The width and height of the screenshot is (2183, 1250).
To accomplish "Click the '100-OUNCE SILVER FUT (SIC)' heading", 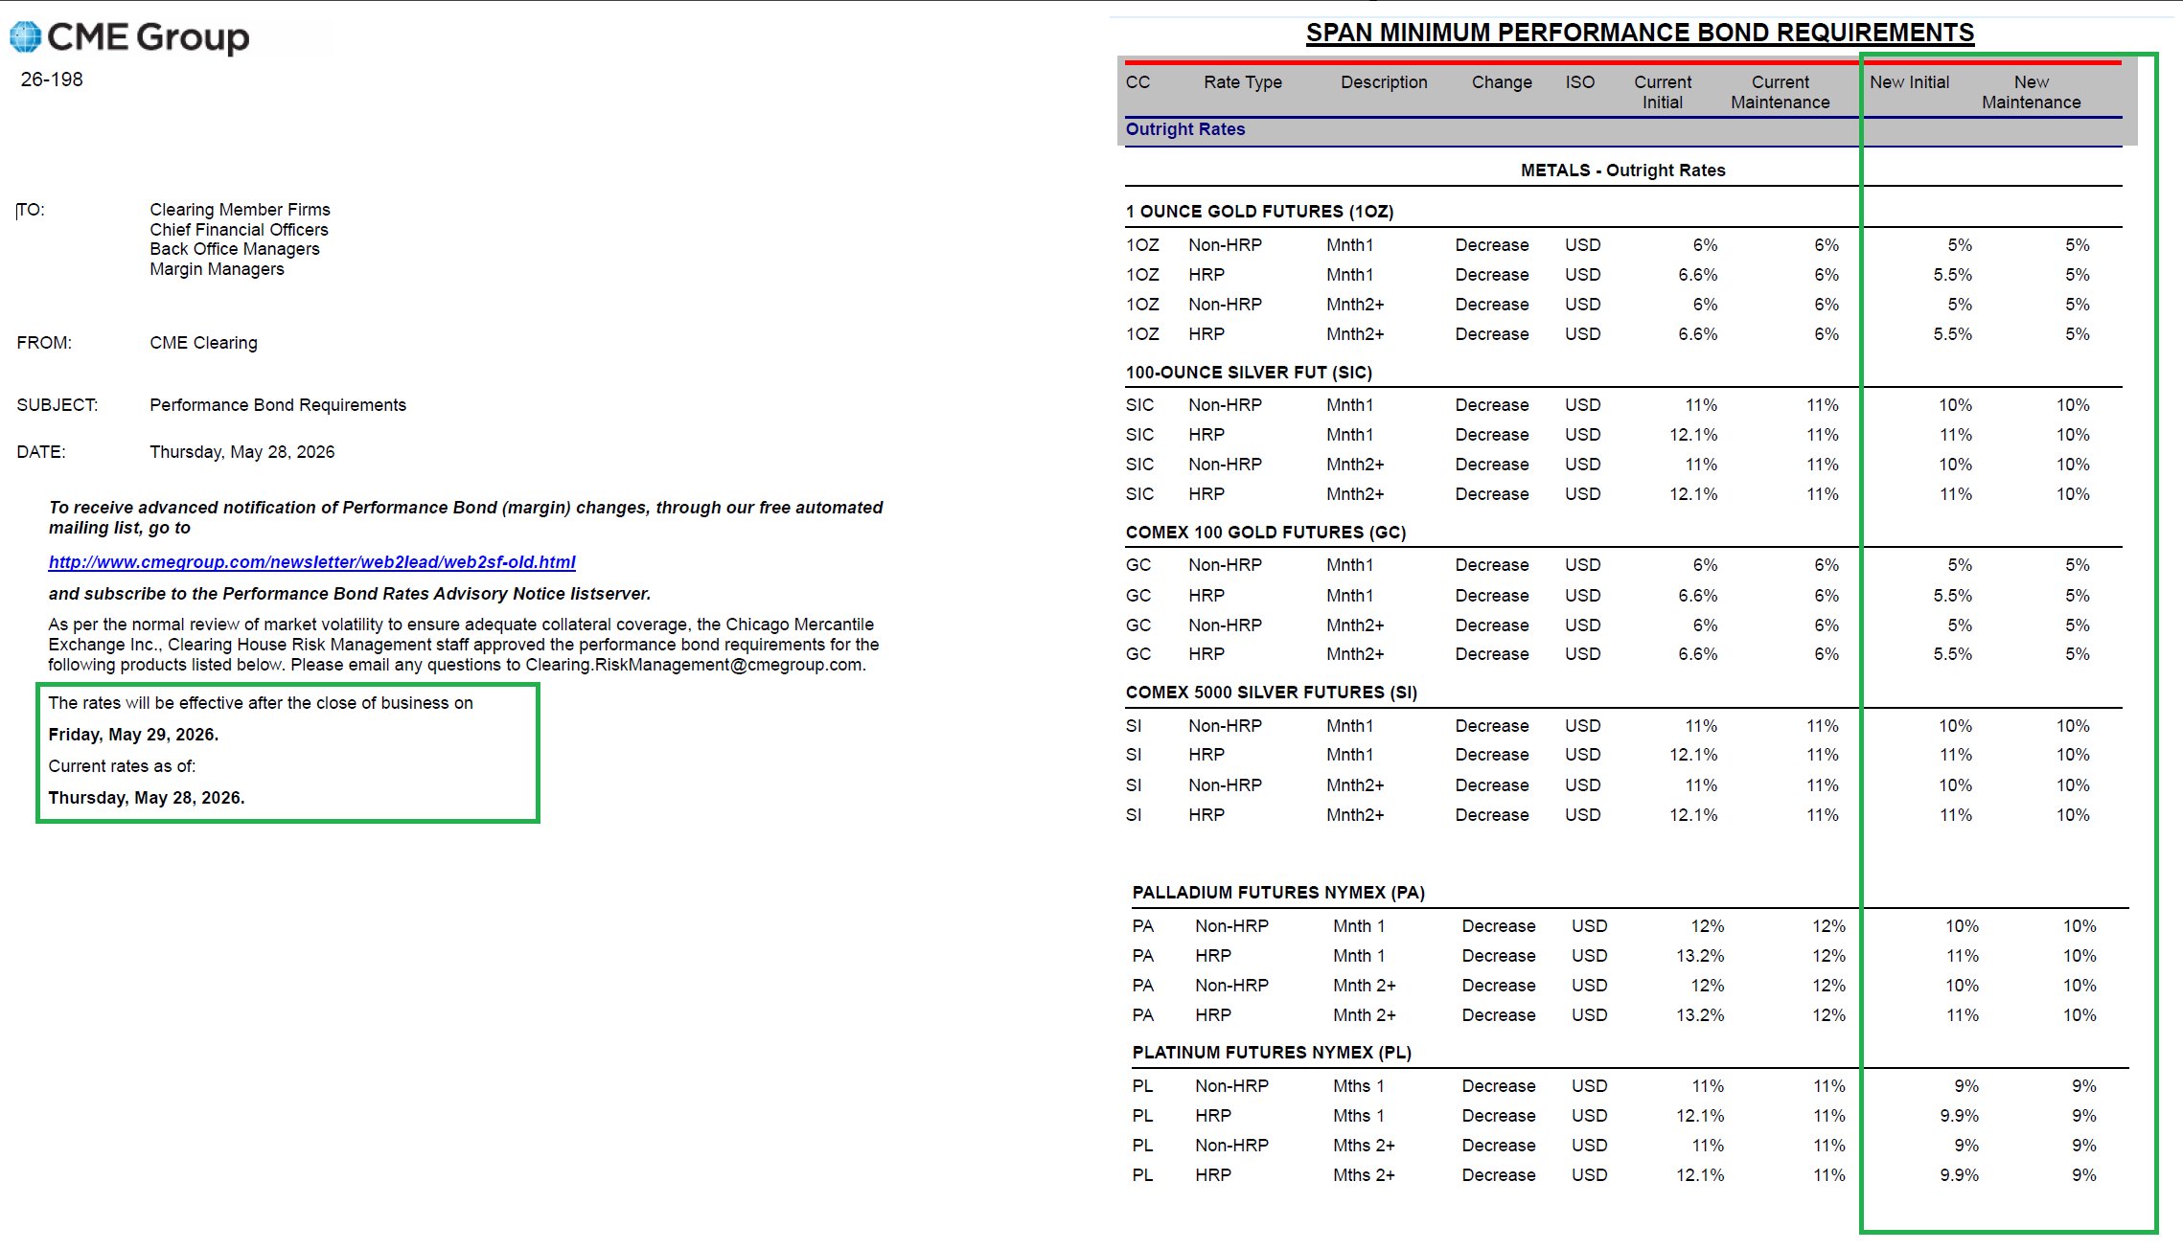I will point(1249,373).
